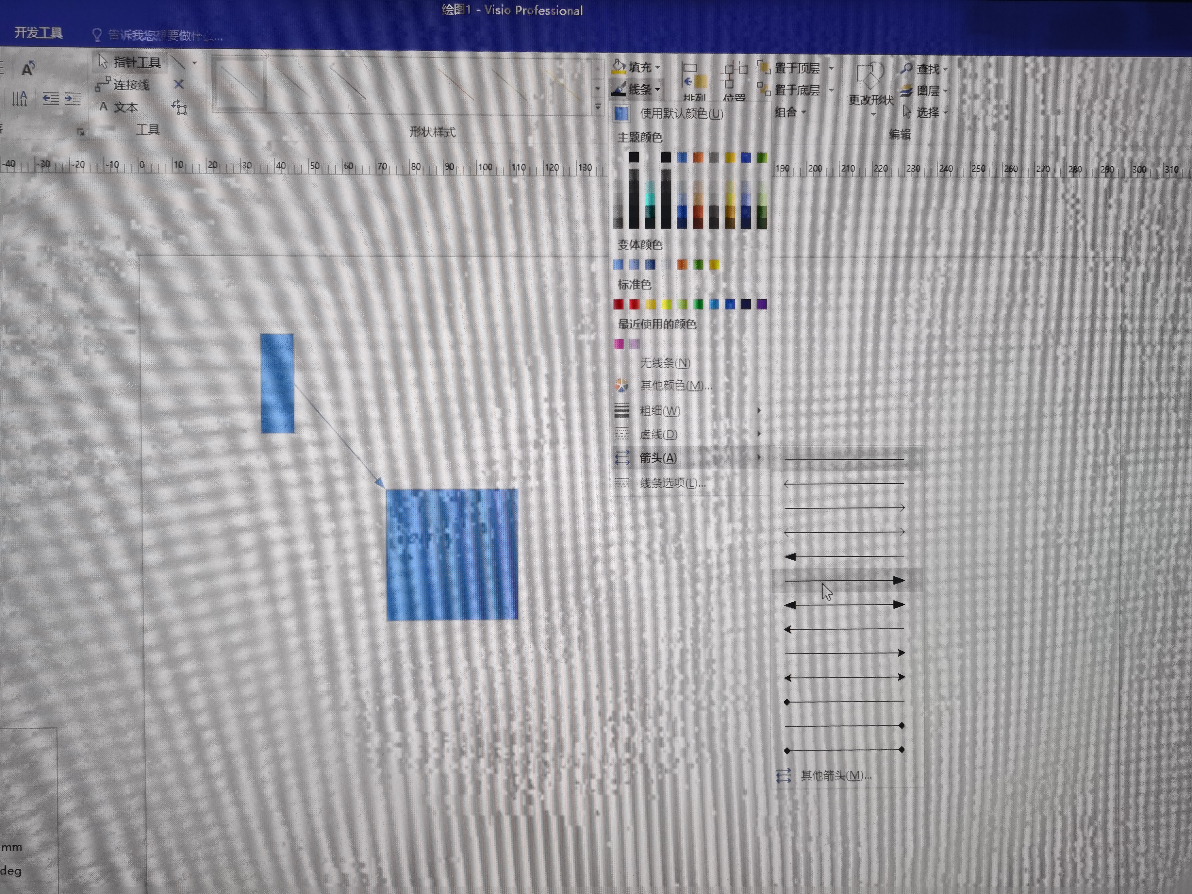Click the Text tool (文本)

click(119, 107)
